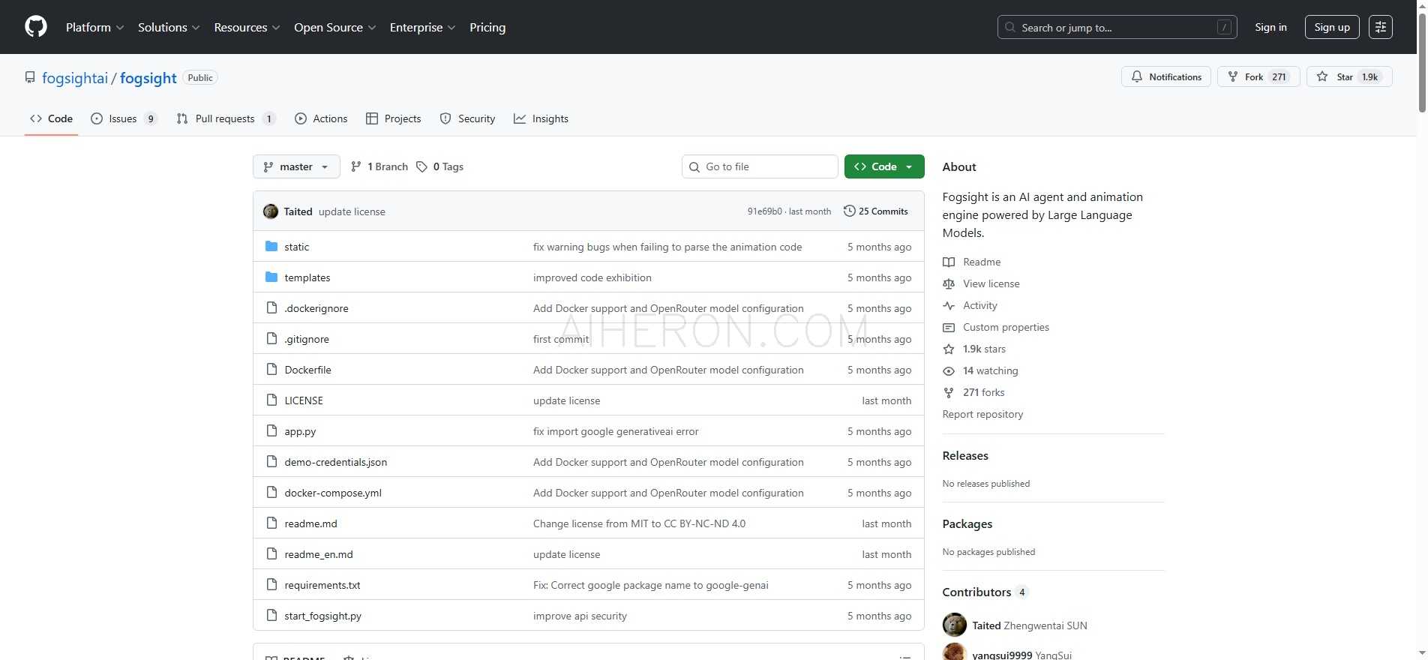Open the View license link
This screenshot has height=660, width=1428.
pyautogui.click(x=991, y=283)
